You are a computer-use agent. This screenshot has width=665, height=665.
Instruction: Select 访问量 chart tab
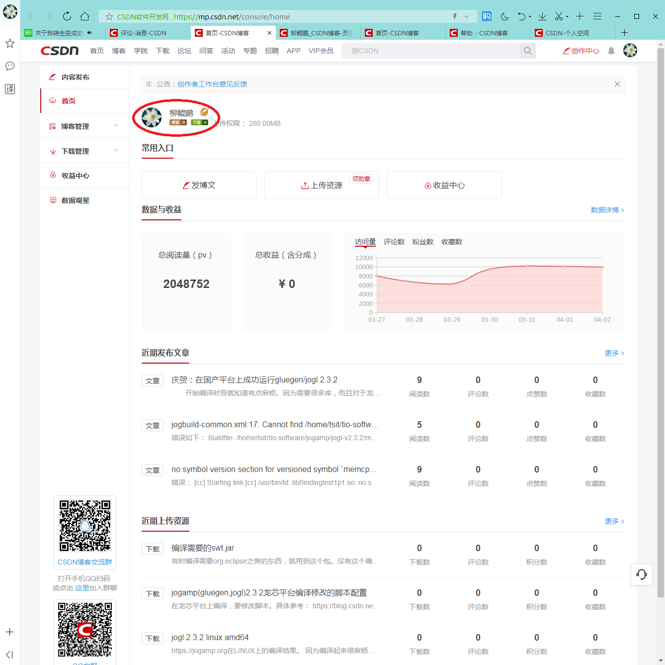point(365,242)
